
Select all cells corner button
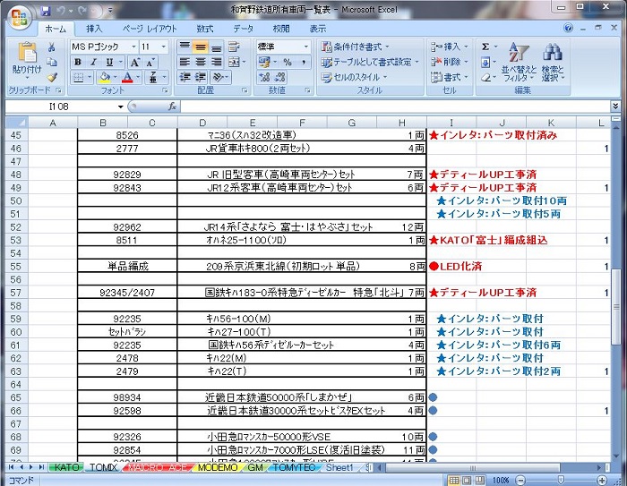pos(16,123)
